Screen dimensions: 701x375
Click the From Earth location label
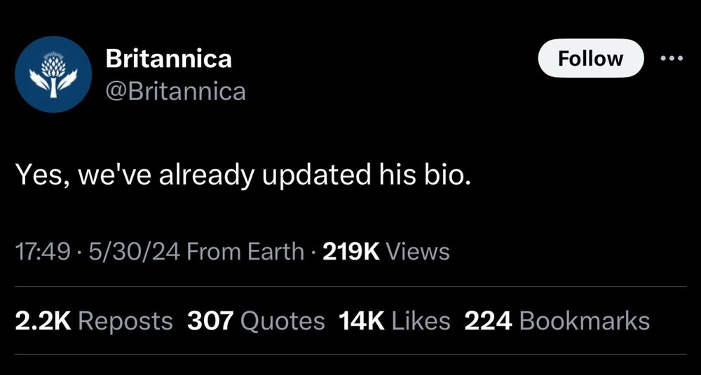(245, 251)
